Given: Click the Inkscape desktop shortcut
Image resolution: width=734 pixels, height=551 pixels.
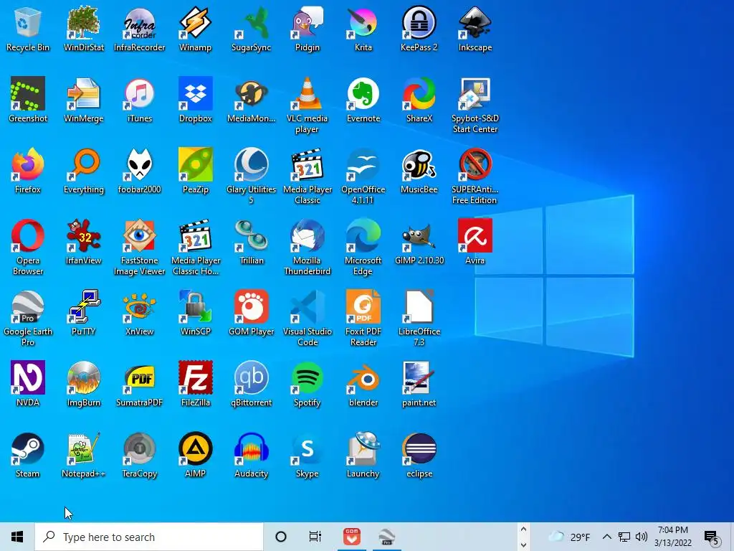Looking at the screenshot, I should click(475, 29).
